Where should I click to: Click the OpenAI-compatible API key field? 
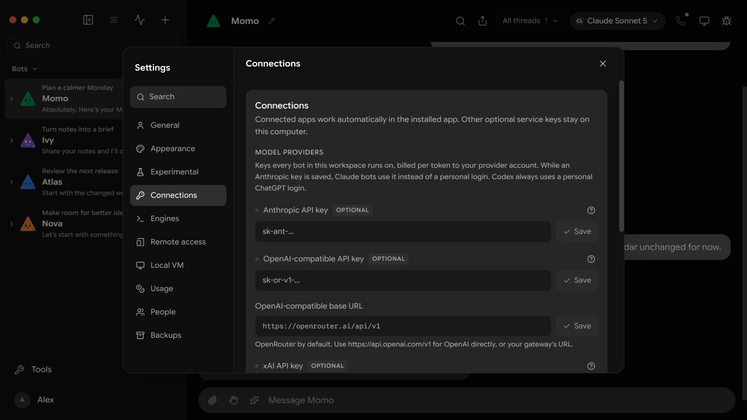tap(403, 280)
